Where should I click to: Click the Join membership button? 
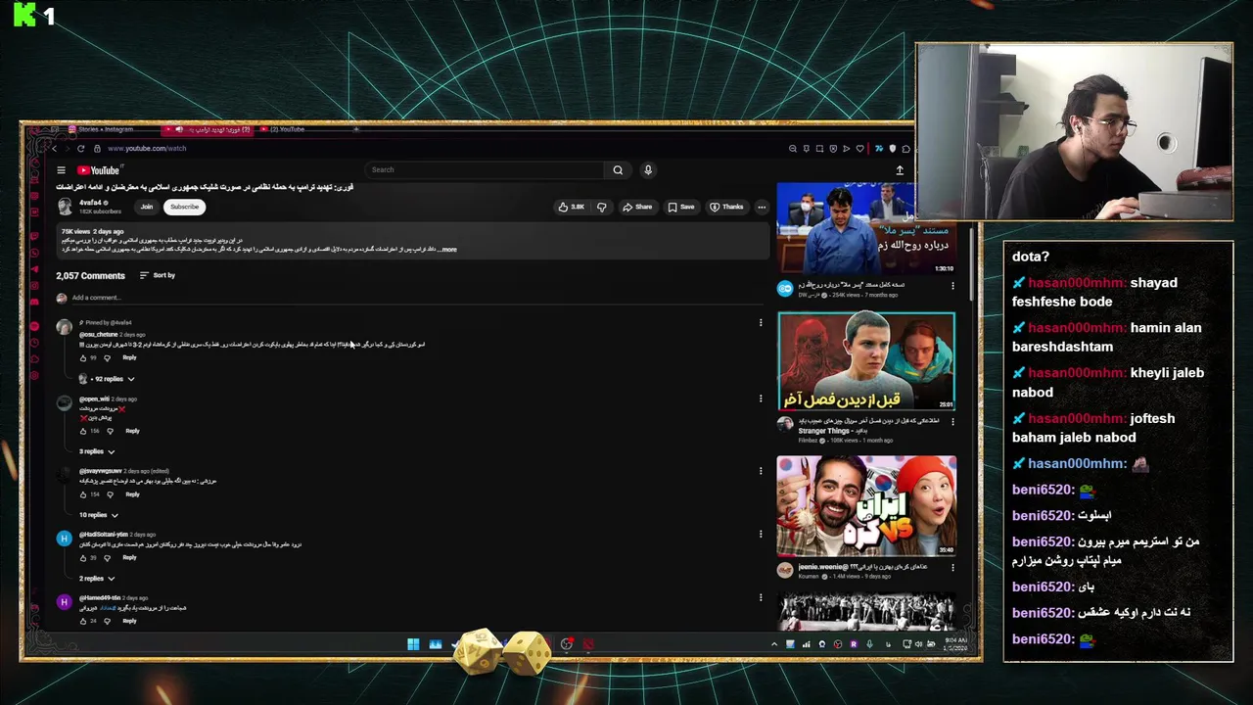tap(146, 207)
